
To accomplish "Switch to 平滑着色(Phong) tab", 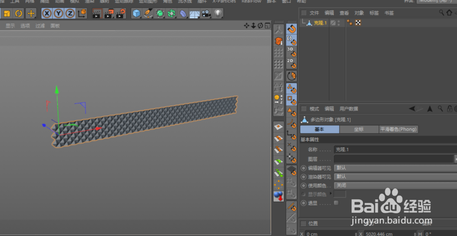I will pos(399,130).
